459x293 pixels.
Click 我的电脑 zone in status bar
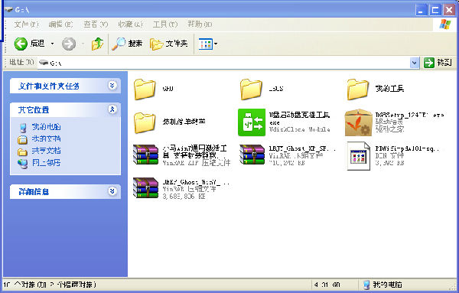tap(382, 285)
